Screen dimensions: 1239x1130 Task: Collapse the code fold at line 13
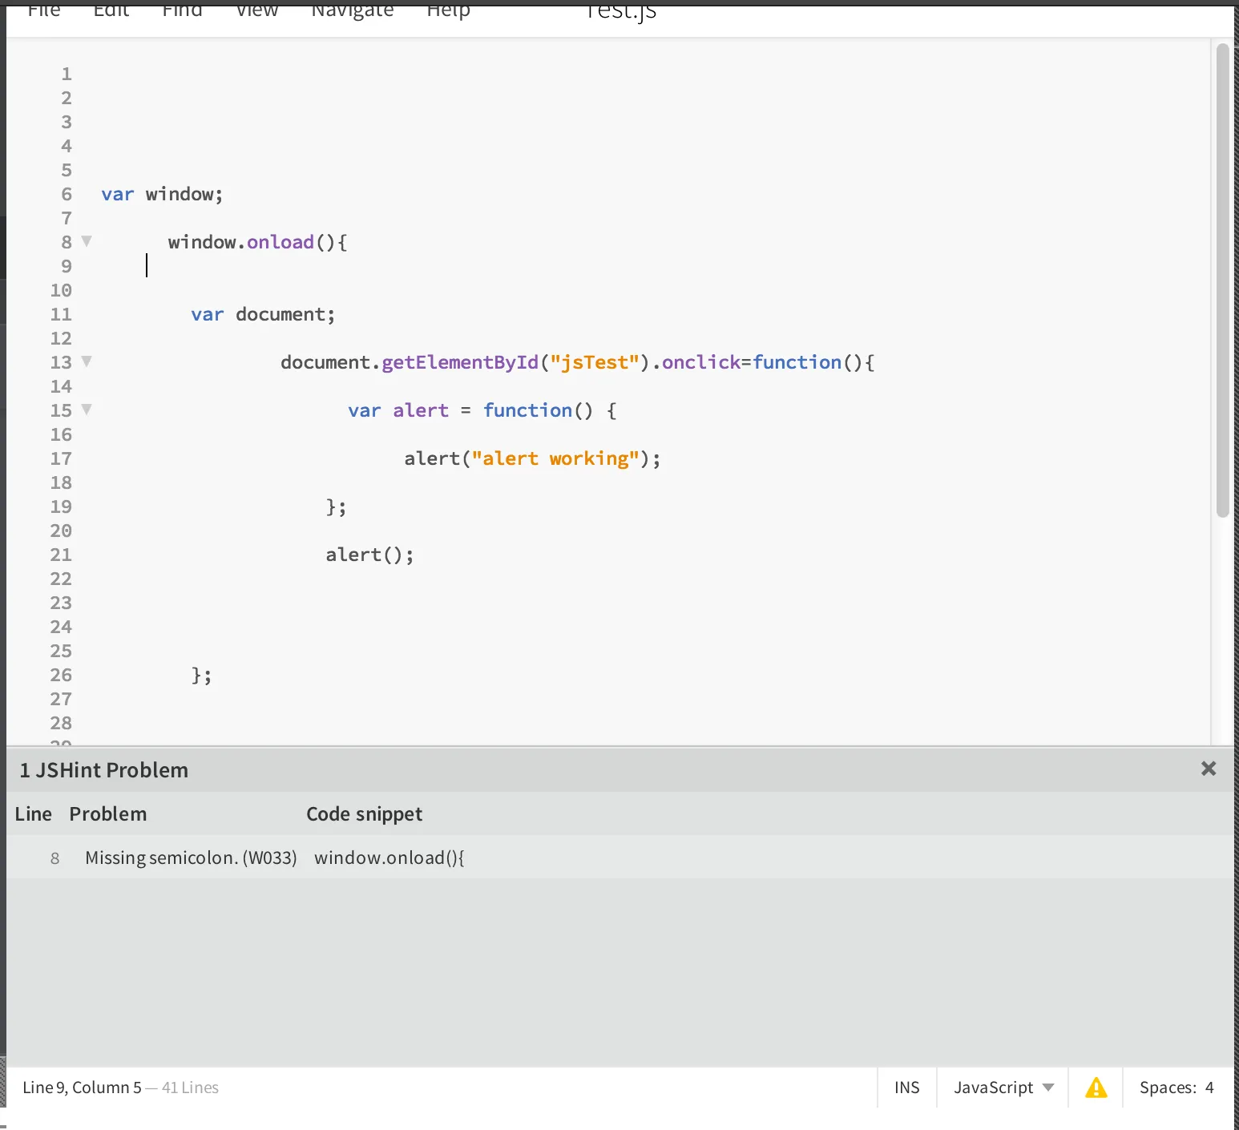click(x=87, y=361)
